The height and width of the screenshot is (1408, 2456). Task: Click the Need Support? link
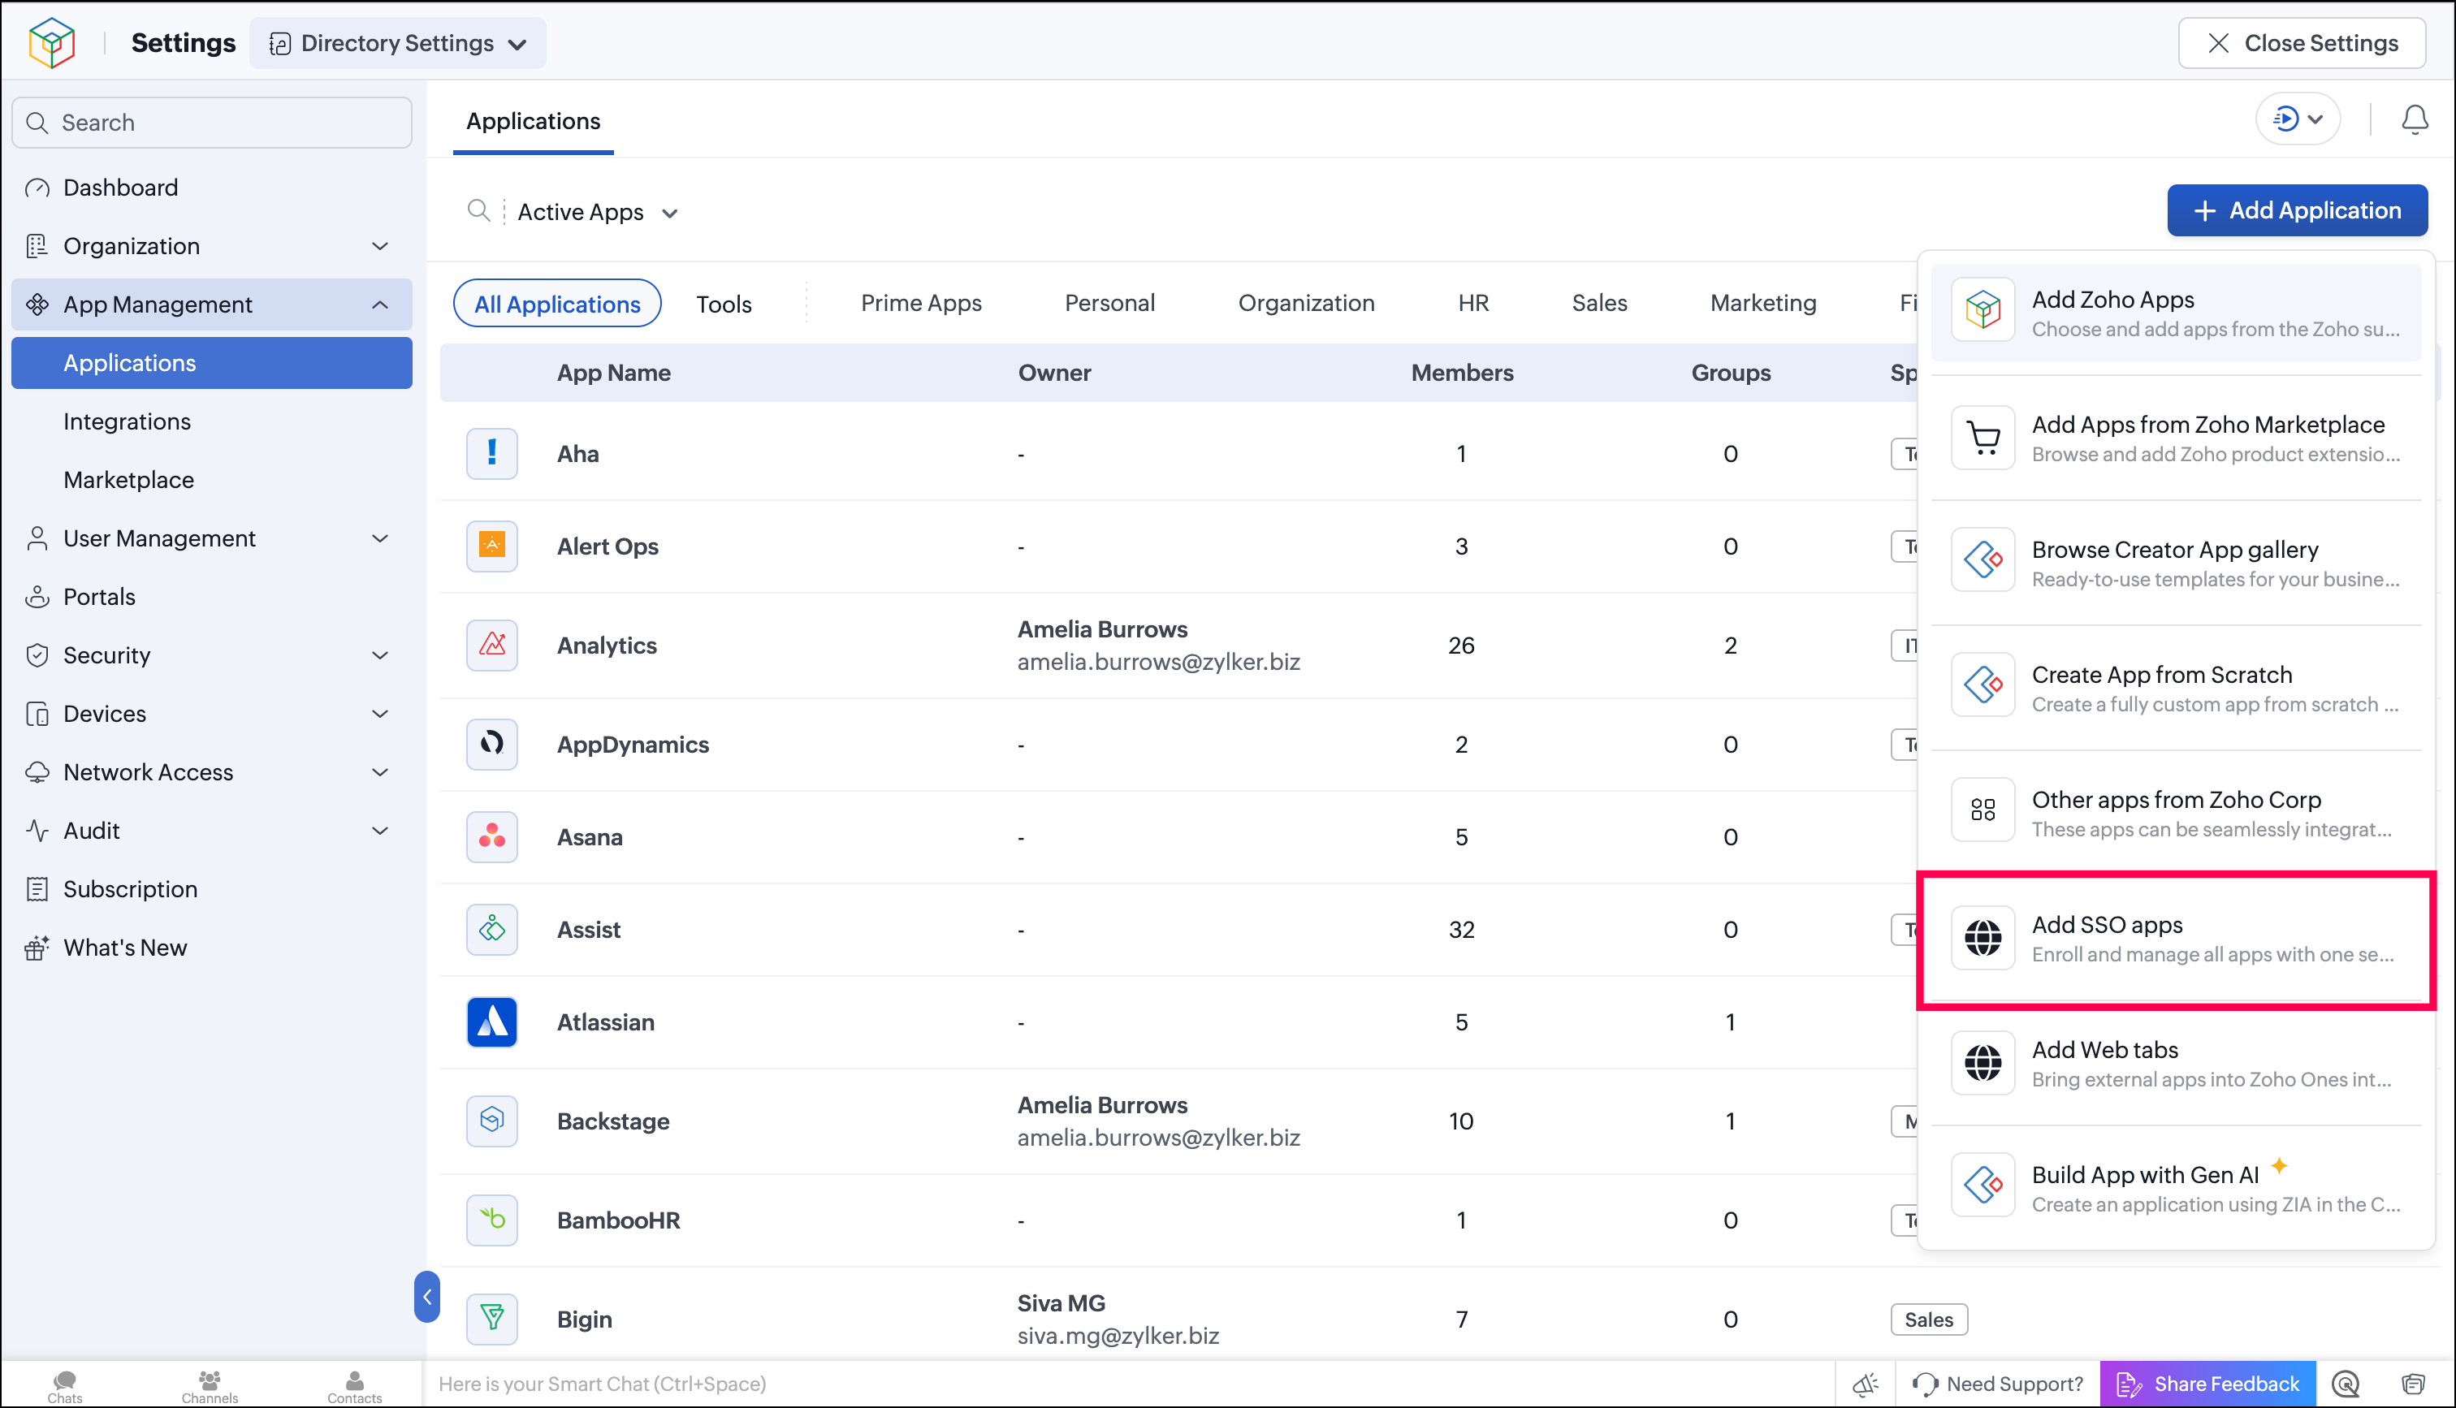1998,1384
